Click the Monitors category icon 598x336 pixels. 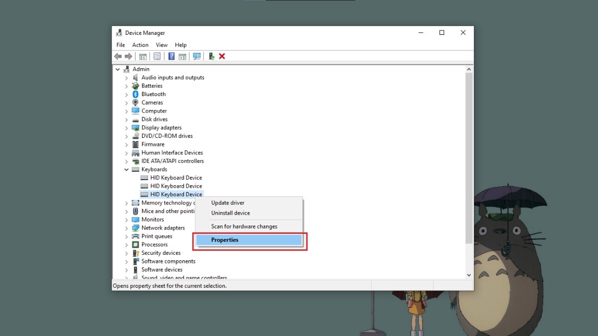click(135, 220)
